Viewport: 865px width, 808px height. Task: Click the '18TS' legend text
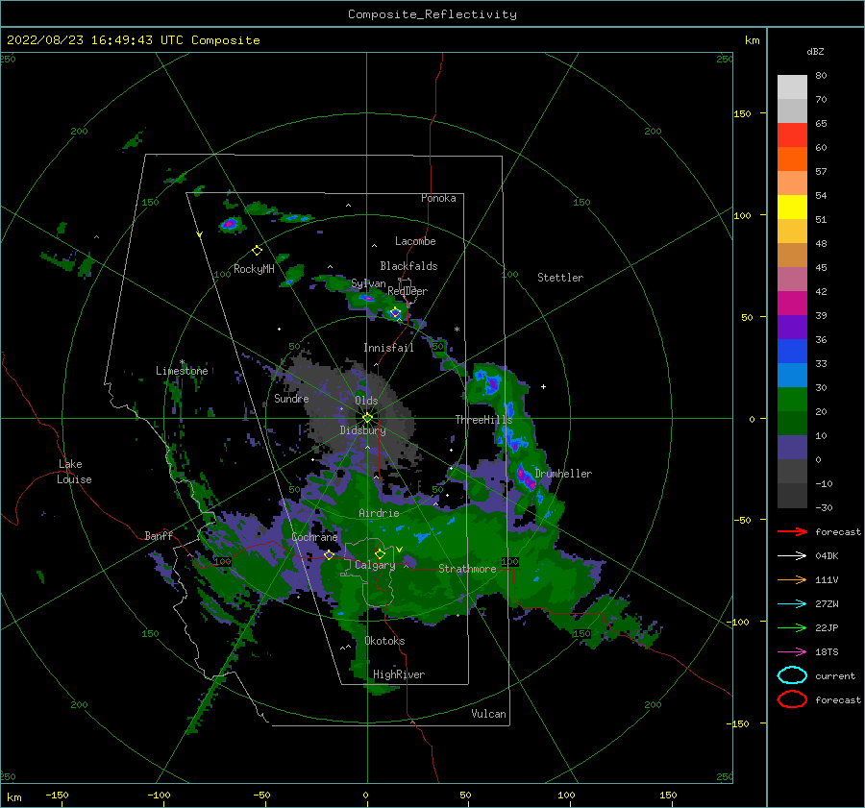(827, 652)
